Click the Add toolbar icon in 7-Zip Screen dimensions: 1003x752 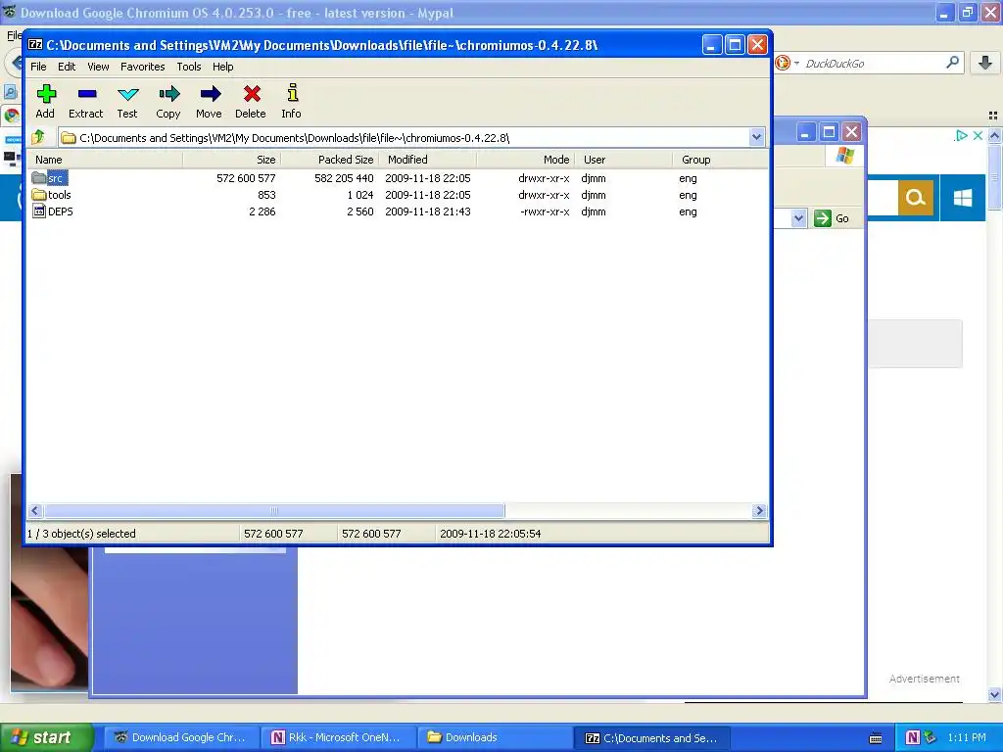coord(46,94)
